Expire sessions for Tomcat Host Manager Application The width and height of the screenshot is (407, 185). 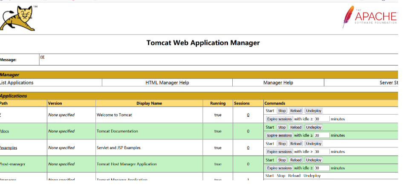tap(279, 168)
